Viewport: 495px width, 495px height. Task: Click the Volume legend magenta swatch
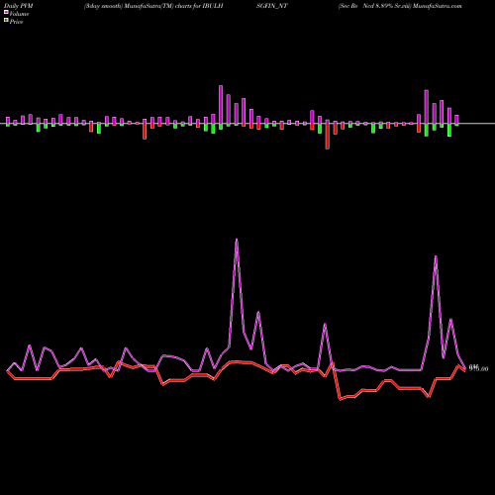click(x=6, y=13)
